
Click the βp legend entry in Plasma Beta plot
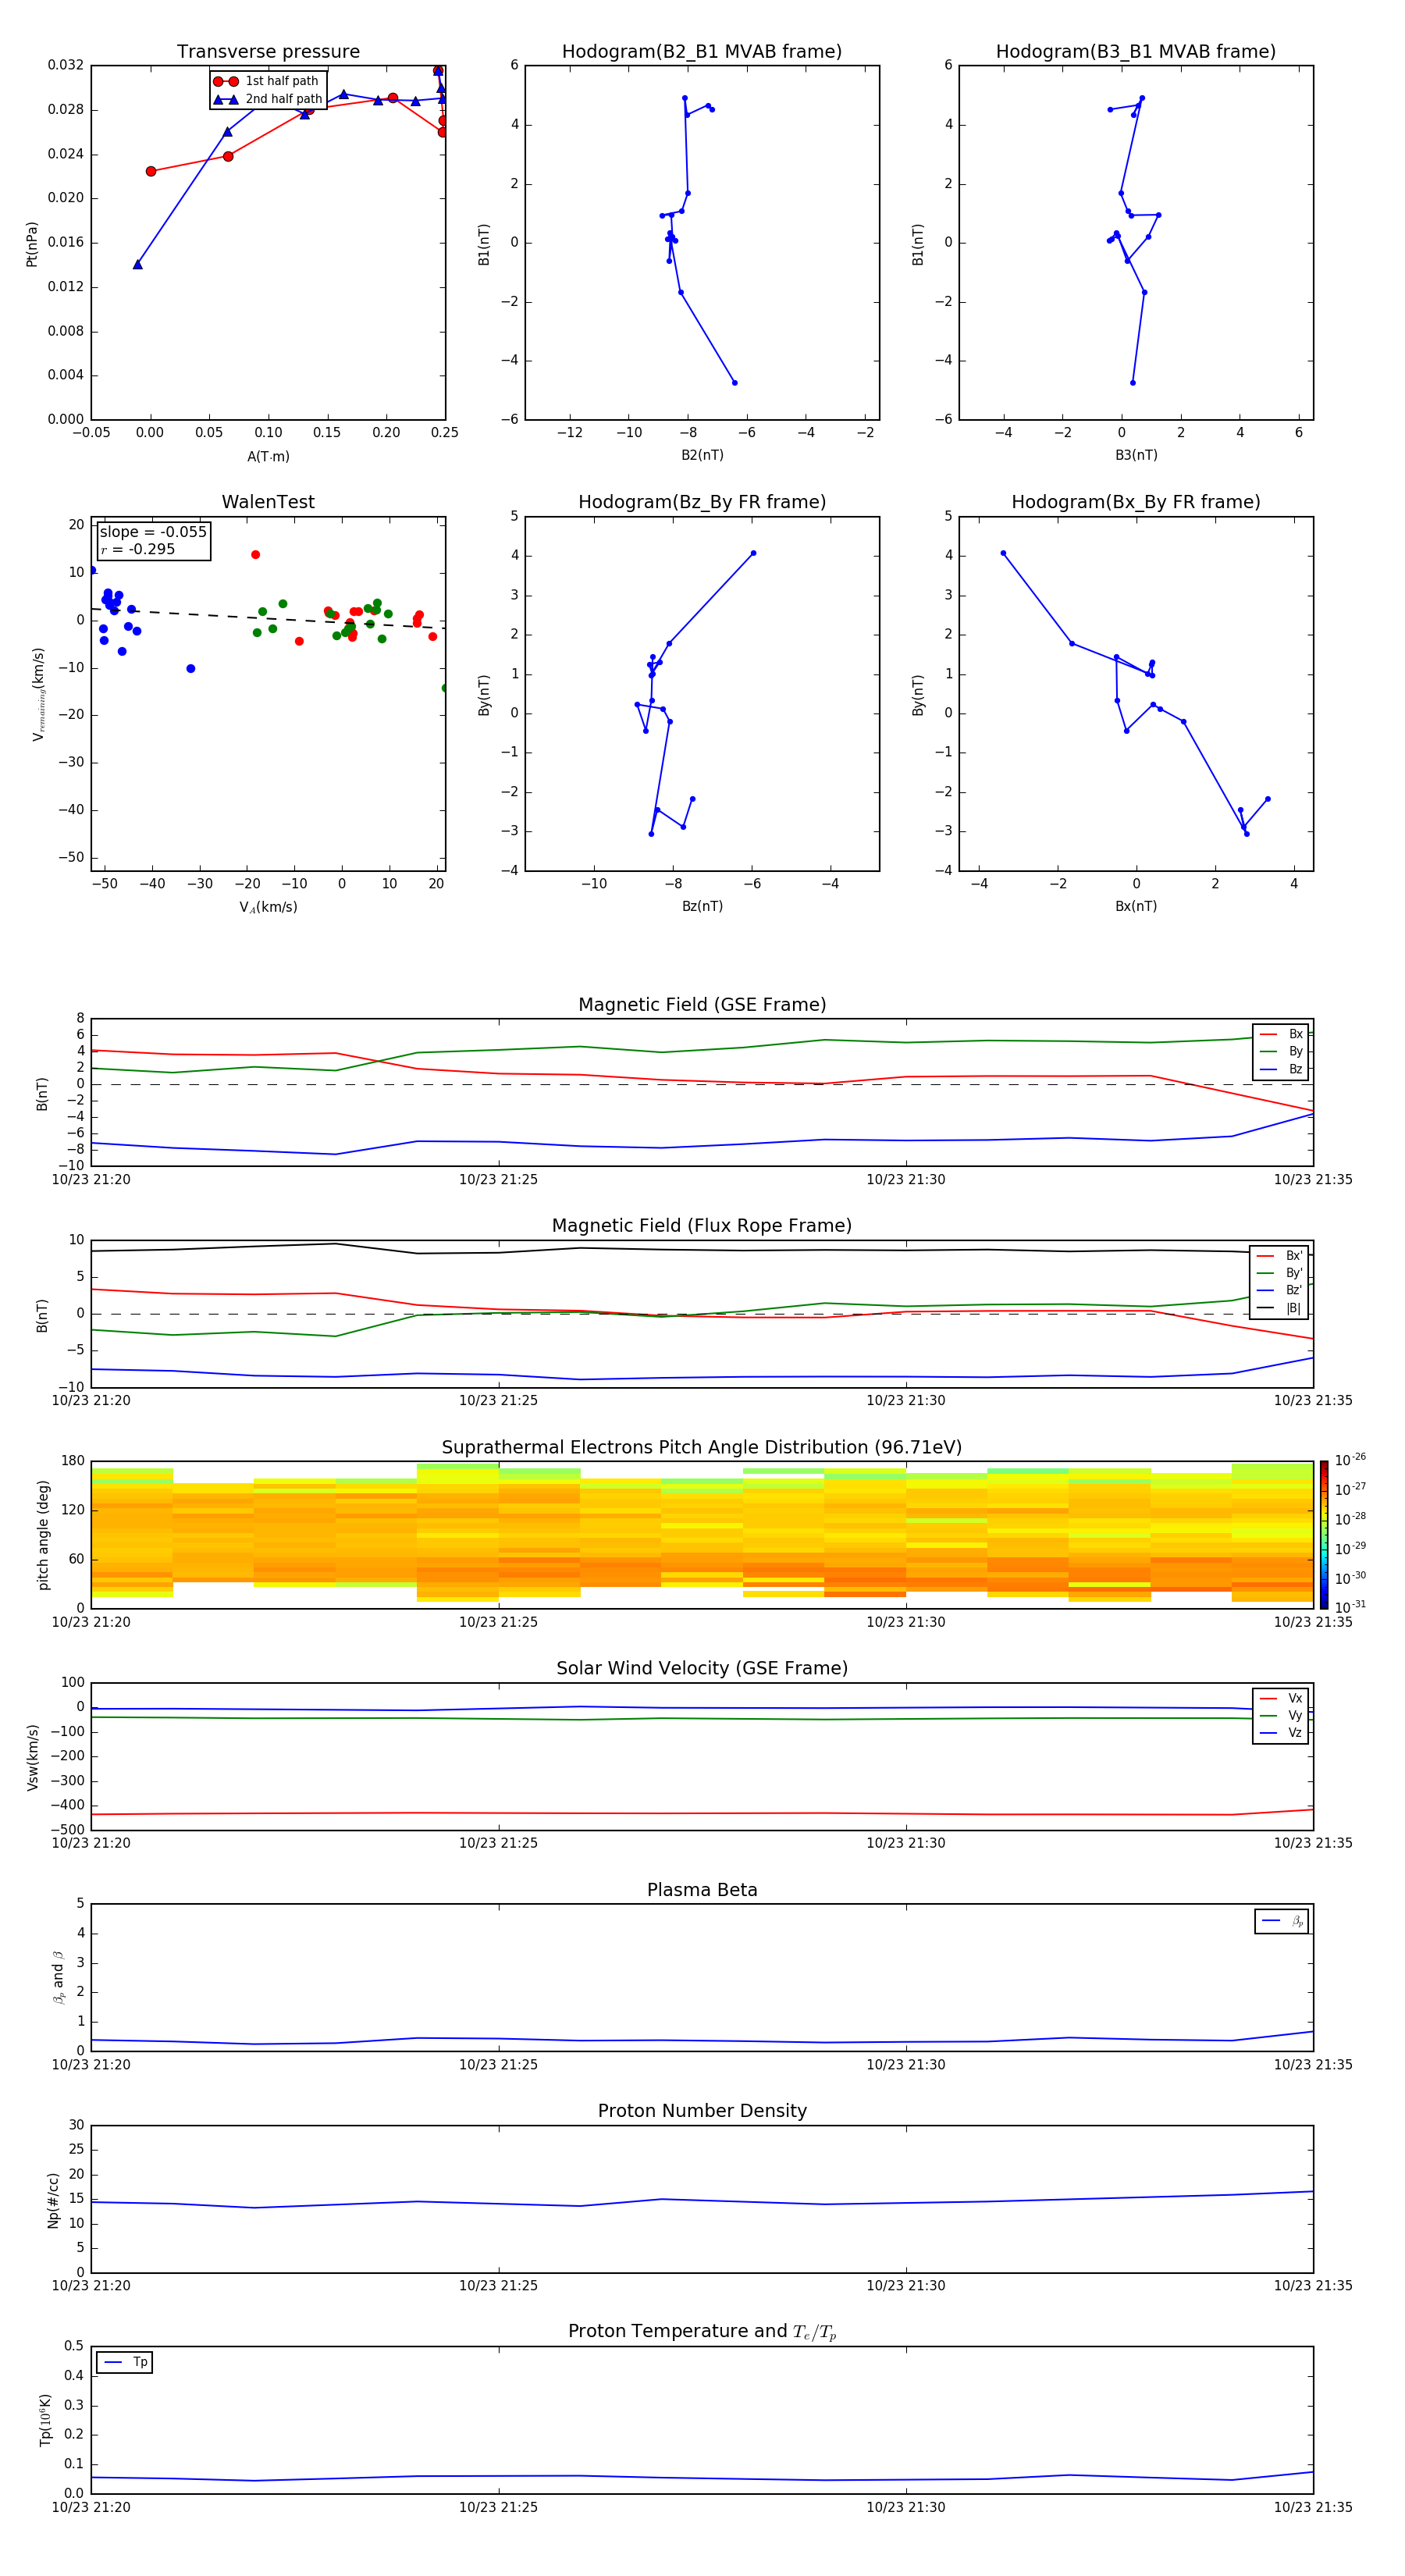[1282, 1921]
